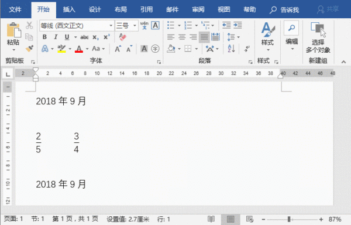Click the Distributed alignment icon
The image size is (351, 225).
click(x=215, y=37)
